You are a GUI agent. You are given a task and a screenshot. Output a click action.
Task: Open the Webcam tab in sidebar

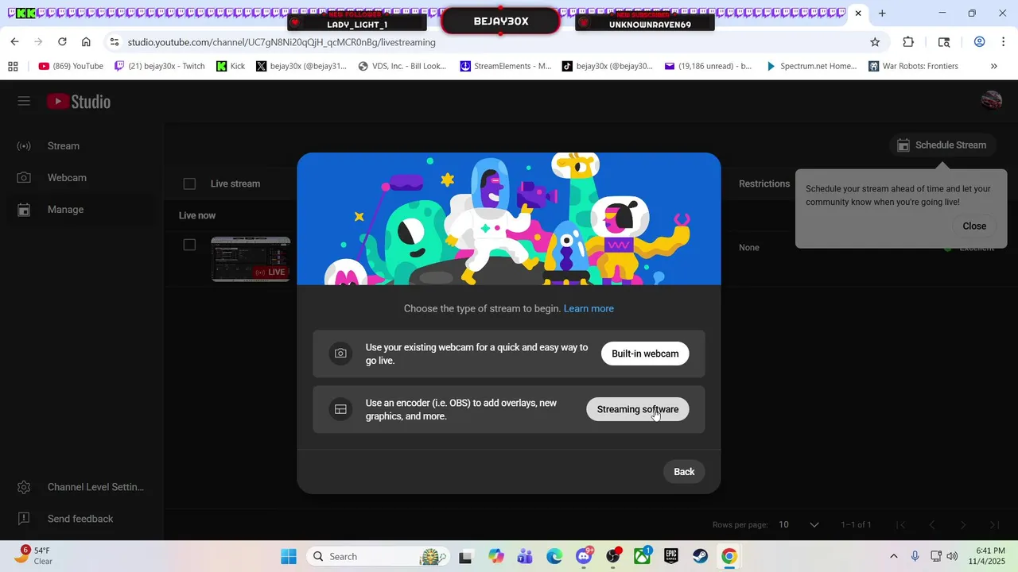tap(67, 178)
